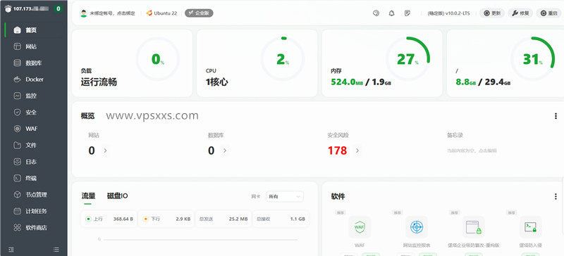Click the notification bell icon
This screenshot has height=256, width=564.
392,13
